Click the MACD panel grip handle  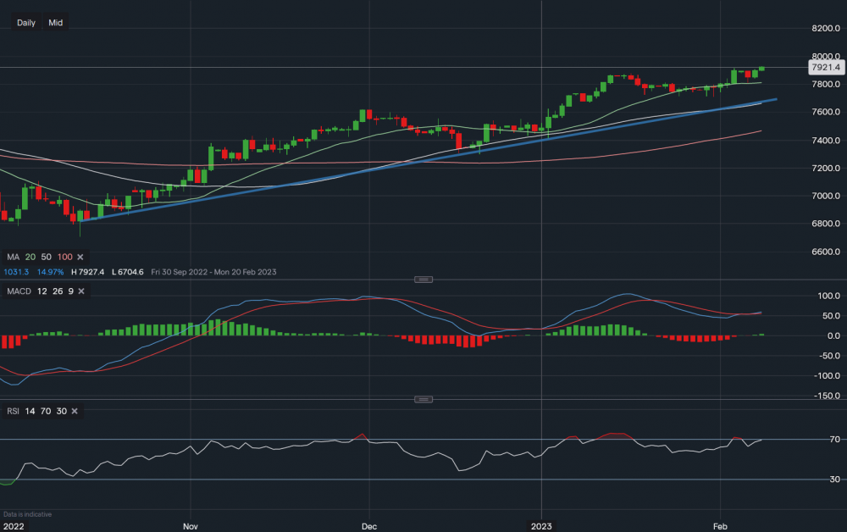coord(423,279)
